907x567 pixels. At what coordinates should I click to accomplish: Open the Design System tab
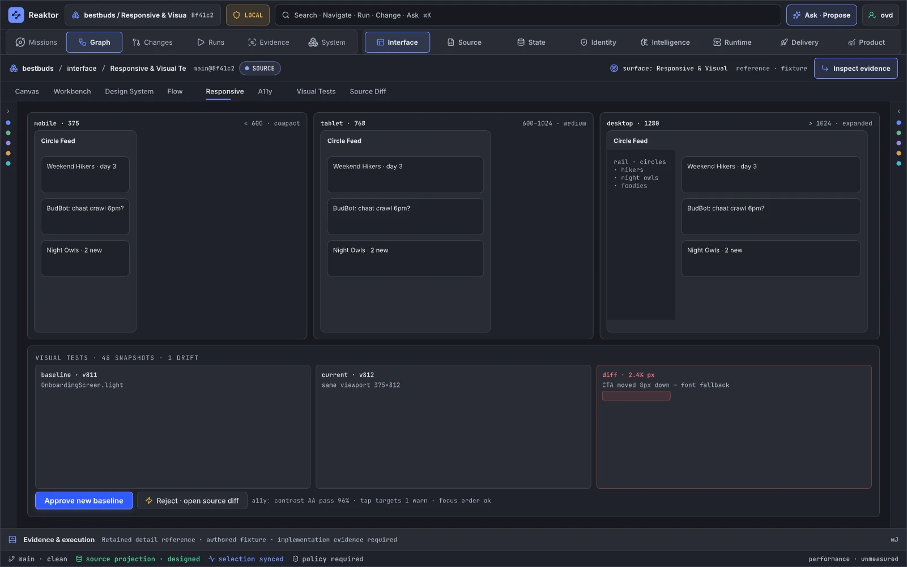(129, 92)
